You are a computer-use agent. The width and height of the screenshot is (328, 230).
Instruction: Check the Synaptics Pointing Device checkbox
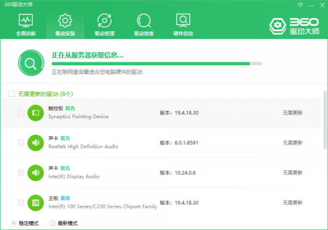(21, 113)
